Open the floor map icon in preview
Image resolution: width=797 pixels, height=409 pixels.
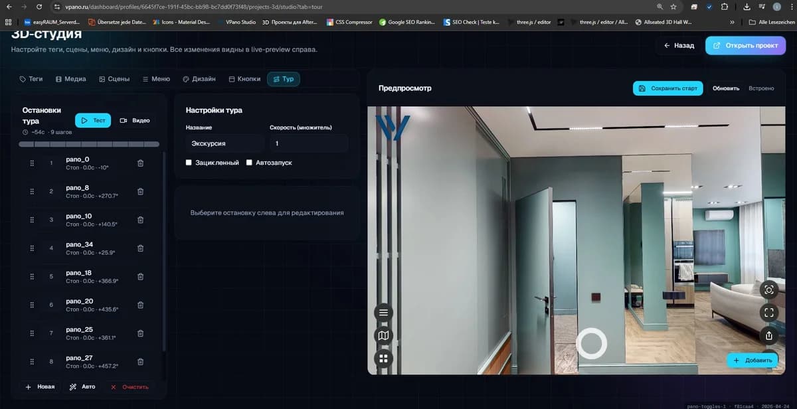[383, 335]
